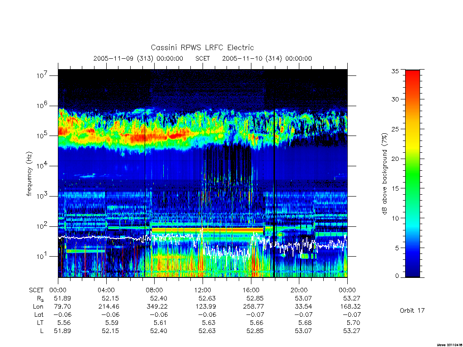The image size is (463, 347).
Task: Click the 08:00 SCET time label
Action: coord(155,290)
